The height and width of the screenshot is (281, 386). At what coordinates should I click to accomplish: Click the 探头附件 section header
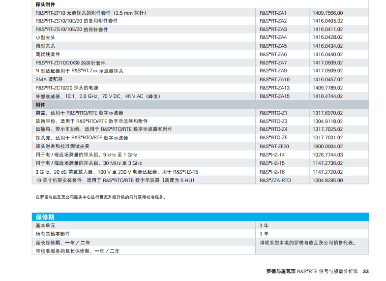45,4
